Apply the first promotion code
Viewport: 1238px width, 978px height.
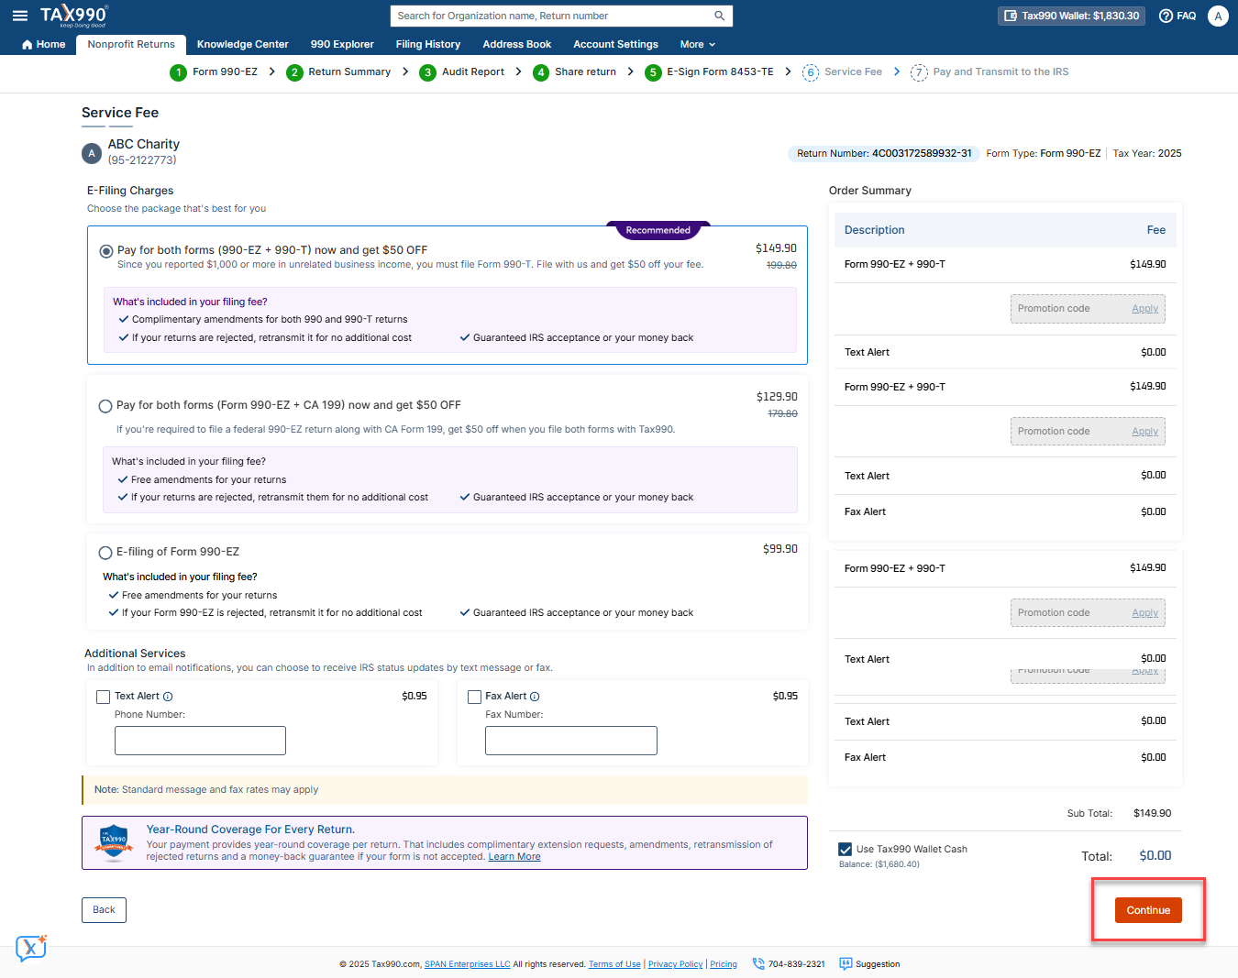pos(1144,309)
